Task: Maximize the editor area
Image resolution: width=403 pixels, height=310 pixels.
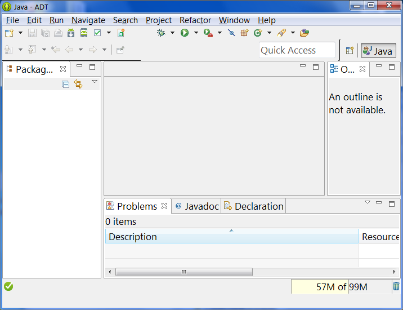Action: [x=316, y=67]
